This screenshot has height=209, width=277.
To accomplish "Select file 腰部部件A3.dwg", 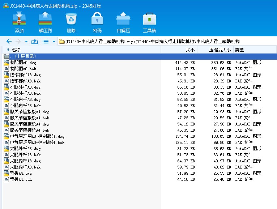I will click(25, 75).
